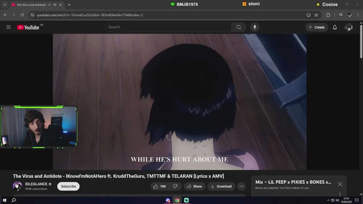Install app icon in the address bar
The width and height of the screenshot is (363, 204).
pyautogui.click(x=309, y=15)
